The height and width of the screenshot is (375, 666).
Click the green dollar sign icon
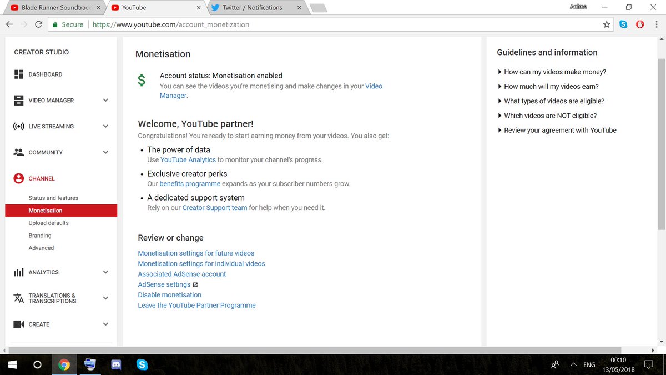point(142,80)
